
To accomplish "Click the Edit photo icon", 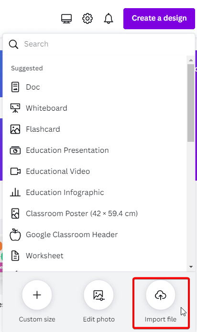I will point(98,295).
